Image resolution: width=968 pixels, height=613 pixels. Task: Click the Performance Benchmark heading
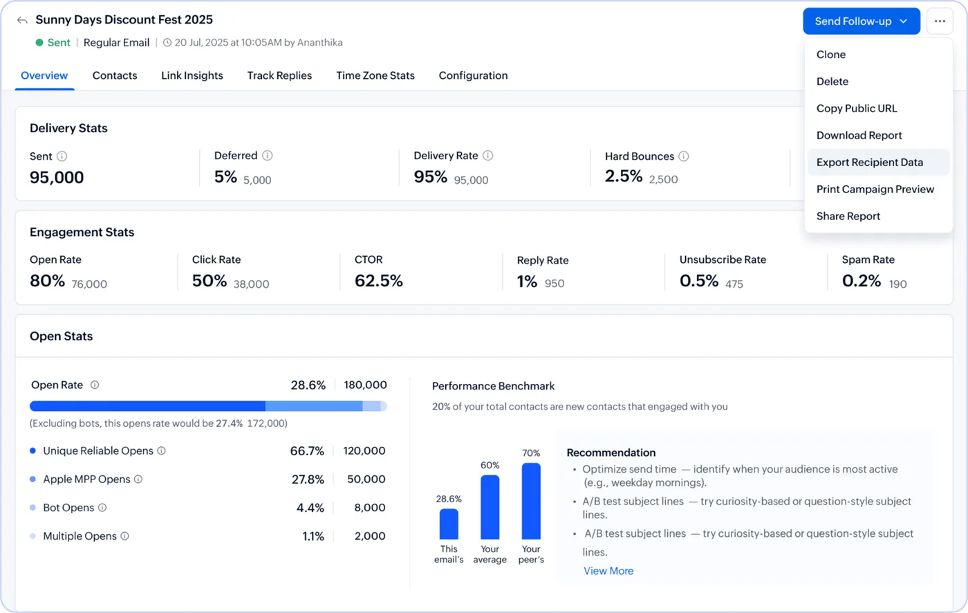493,386
